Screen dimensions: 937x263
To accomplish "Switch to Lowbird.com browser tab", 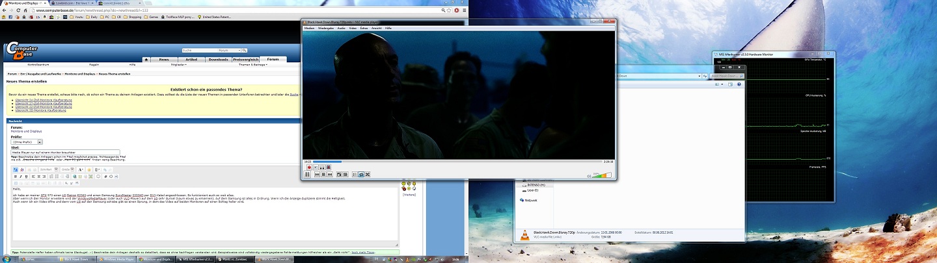I will (71, 3).
